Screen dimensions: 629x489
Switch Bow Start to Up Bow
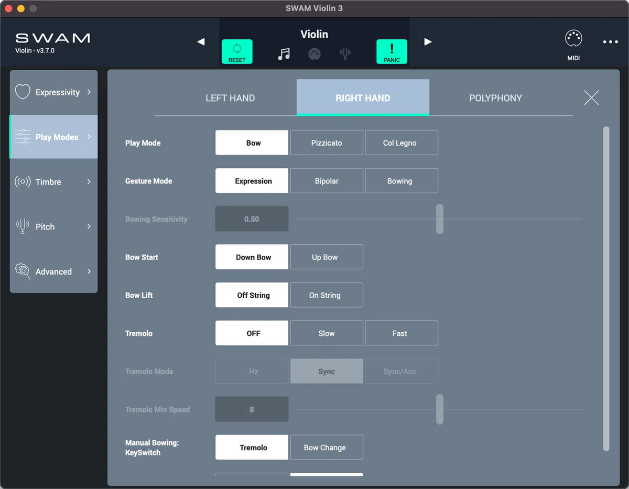(327, 257)
